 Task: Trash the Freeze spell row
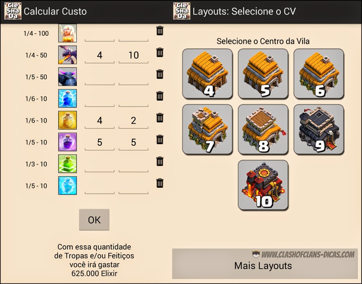tap(160, 183)
